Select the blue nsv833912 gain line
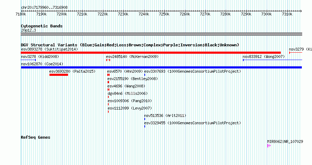 tap(272, 60)
